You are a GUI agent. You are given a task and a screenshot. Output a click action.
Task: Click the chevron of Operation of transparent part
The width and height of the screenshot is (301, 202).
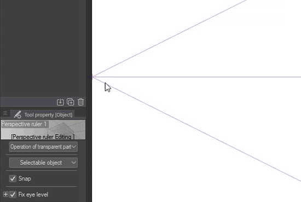coord(74,147)
